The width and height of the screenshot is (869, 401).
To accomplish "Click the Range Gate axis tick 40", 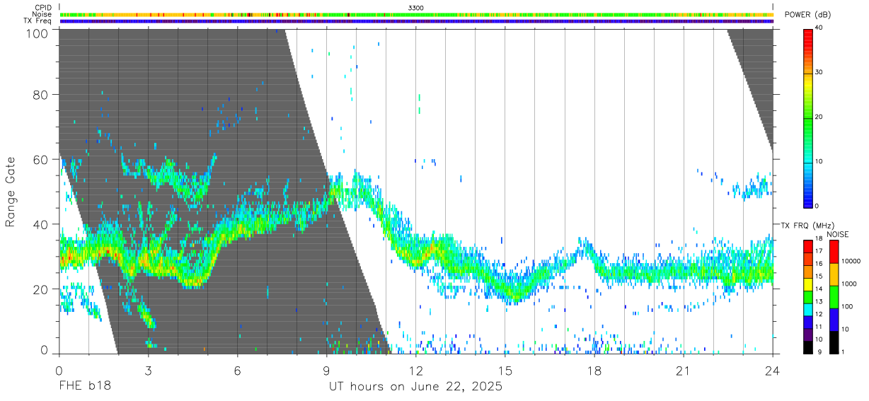I will (x=41, y=224).
